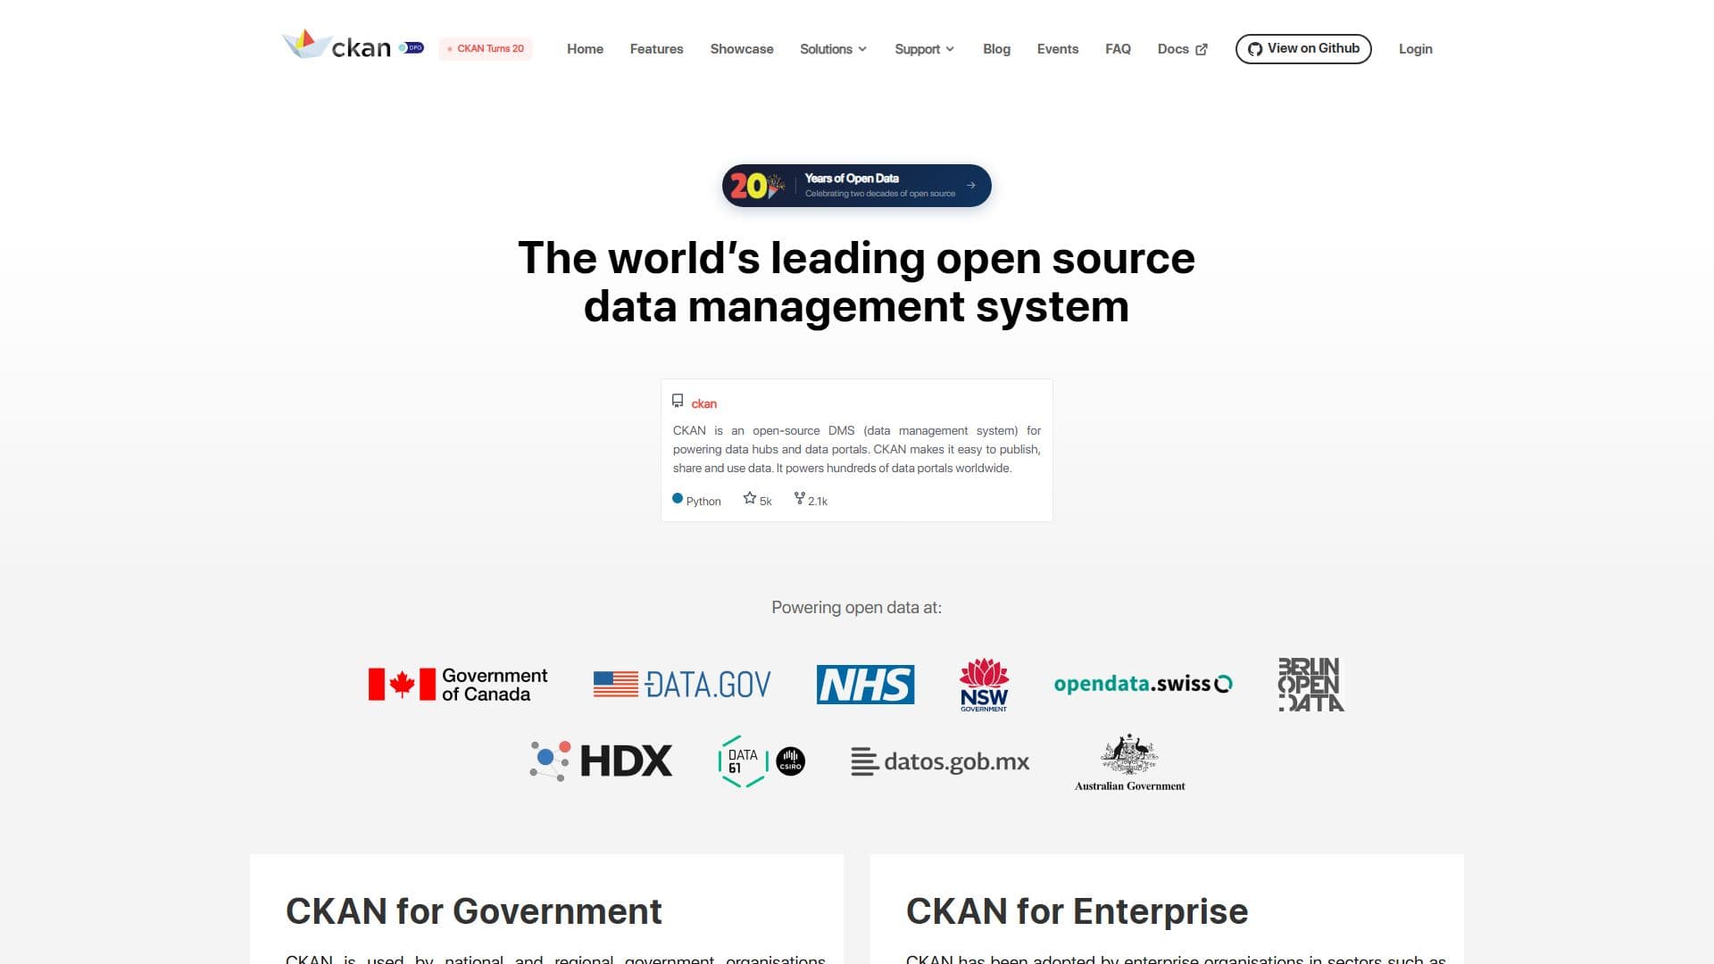
Task: Expand the Solutions dropdown menu
Action: click(833, 49)
